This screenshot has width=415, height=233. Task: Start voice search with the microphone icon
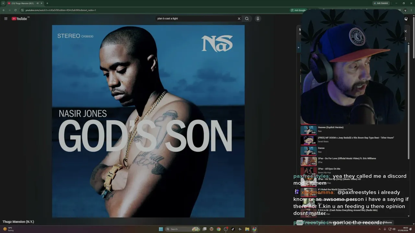(258, 19)
